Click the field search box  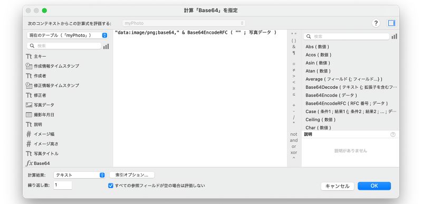coord(64,46)
